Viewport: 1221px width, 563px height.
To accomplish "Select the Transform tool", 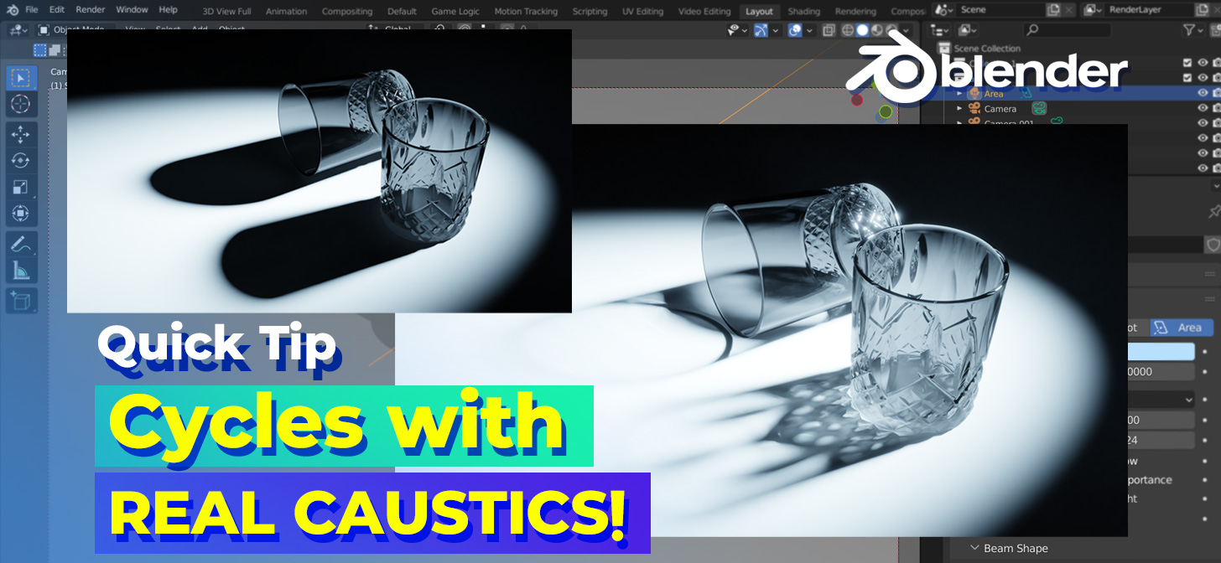I will coord(21,214).
